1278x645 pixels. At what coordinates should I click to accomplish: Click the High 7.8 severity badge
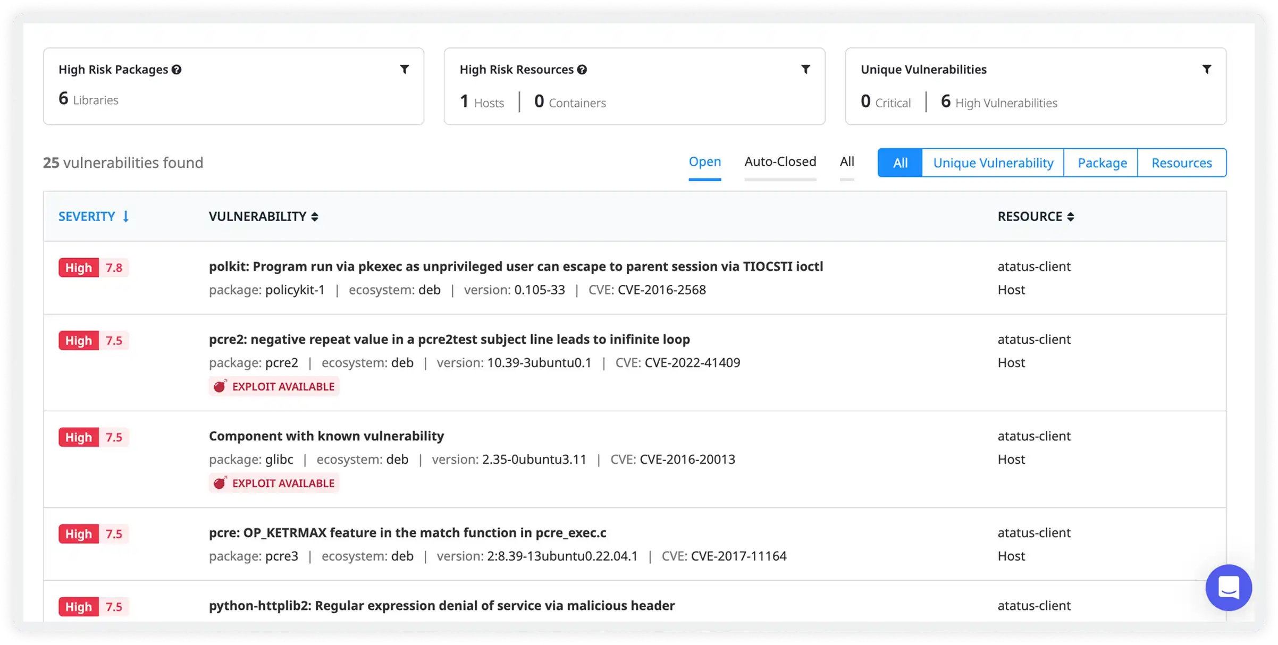pyautogui.click(x=94, y=268)
